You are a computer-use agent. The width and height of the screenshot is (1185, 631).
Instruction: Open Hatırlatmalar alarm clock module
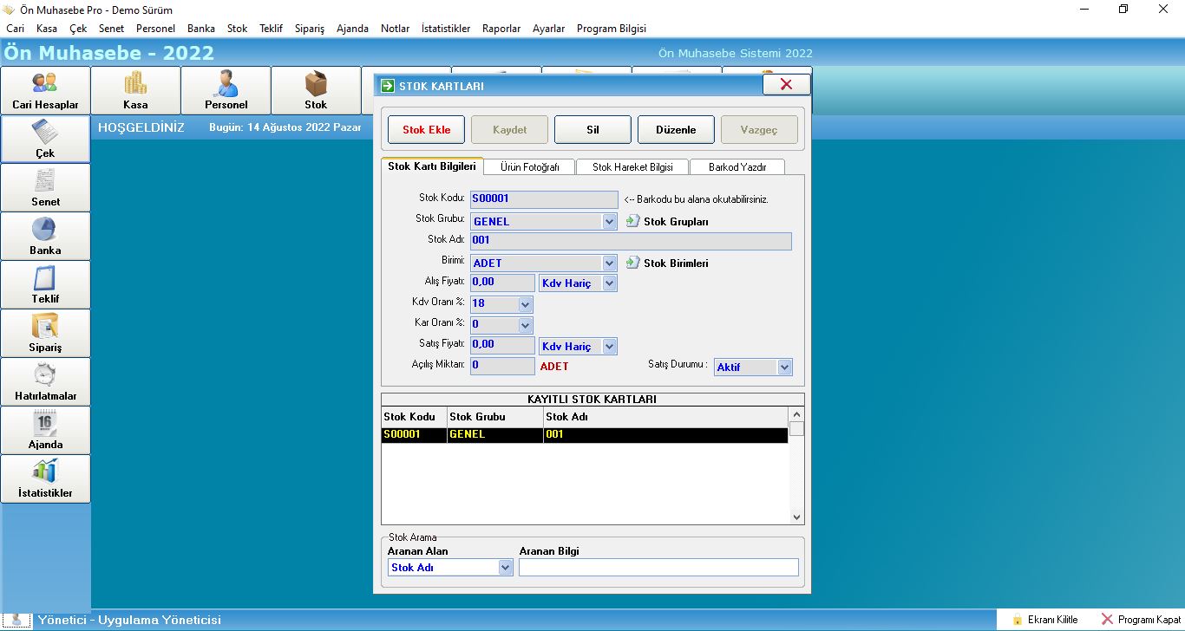coord(45,382)
